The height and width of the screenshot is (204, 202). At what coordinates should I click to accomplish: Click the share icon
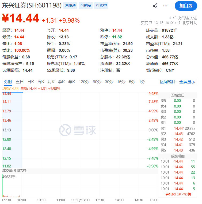click(155, 6)
